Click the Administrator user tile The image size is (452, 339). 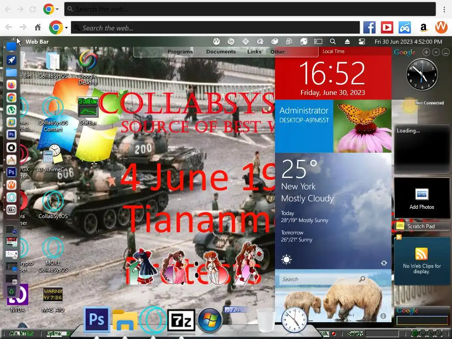coord(304,126)
